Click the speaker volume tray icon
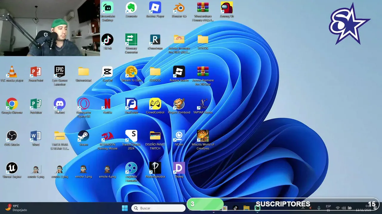This screenshot has width=382, height=214. pyautogui.click(x=344, y=208)
